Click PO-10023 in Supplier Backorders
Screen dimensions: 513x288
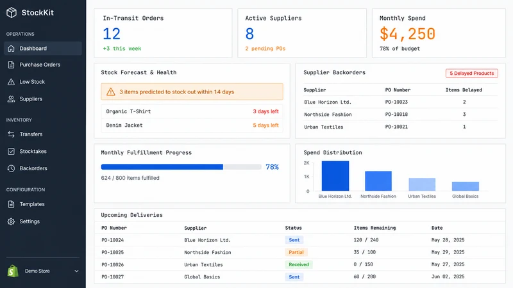(x=396, y=102)
